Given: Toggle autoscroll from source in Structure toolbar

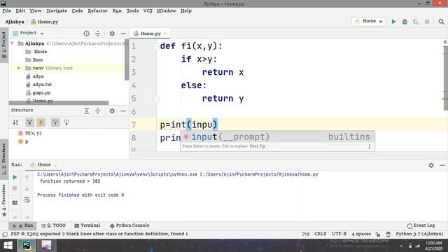Looking at the screenshot, I should [x=66, y=122].
